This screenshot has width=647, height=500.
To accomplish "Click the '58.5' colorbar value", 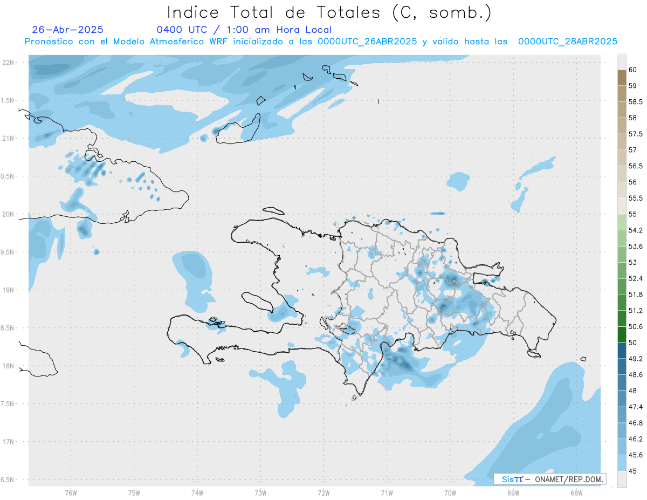I will pyautogui.click(x=636, y=101).
